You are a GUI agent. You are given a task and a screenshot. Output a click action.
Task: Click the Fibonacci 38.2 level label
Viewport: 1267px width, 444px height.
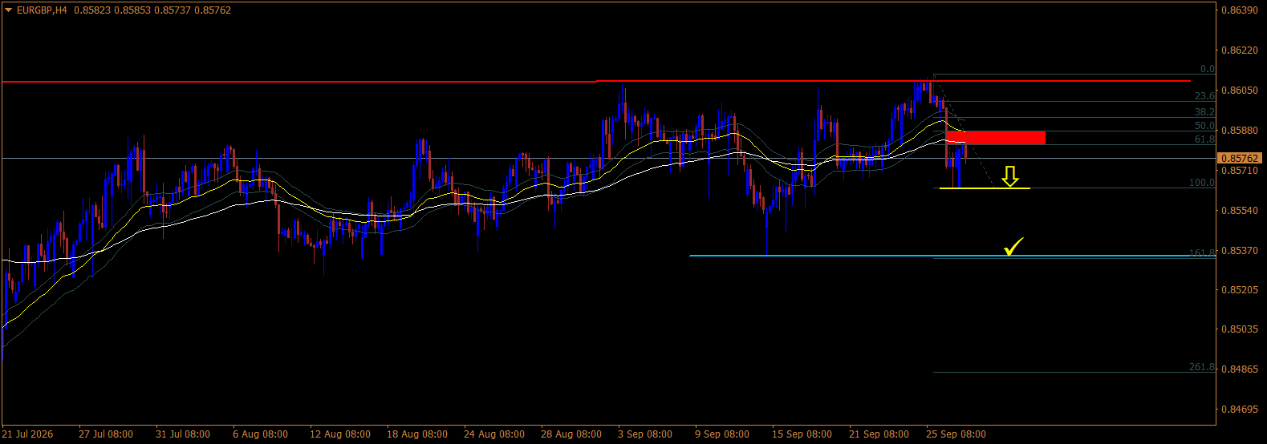coord(1204,112)
